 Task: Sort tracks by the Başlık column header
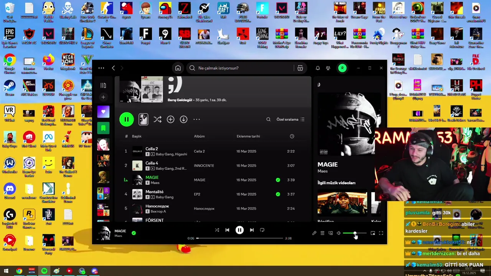[137, 136]
